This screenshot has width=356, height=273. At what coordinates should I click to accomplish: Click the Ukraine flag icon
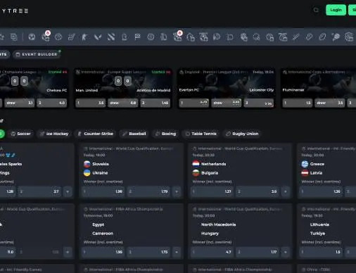(x=87, y=173)
